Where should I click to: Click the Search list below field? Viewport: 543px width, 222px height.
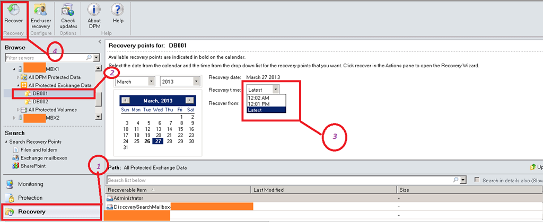point(280,180)
